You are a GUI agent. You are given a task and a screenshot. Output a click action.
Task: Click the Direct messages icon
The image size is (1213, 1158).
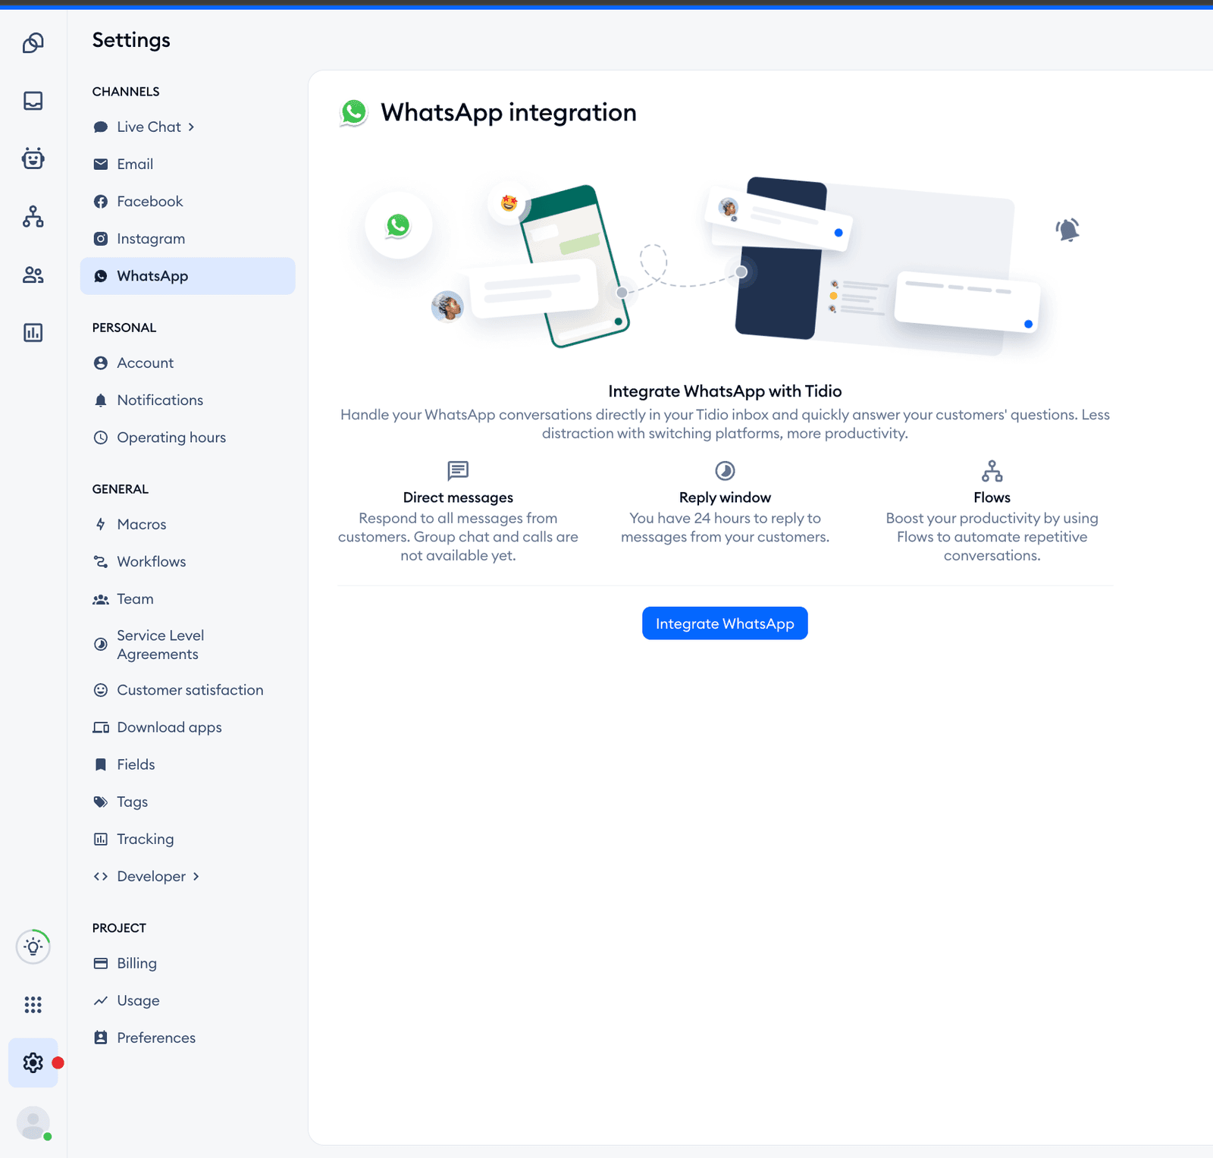pyautogui.click(x=458, y=471)
